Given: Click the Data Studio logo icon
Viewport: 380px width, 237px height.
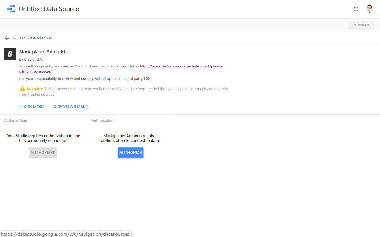Looking at the screenshot, I should [x=11, y=9].
